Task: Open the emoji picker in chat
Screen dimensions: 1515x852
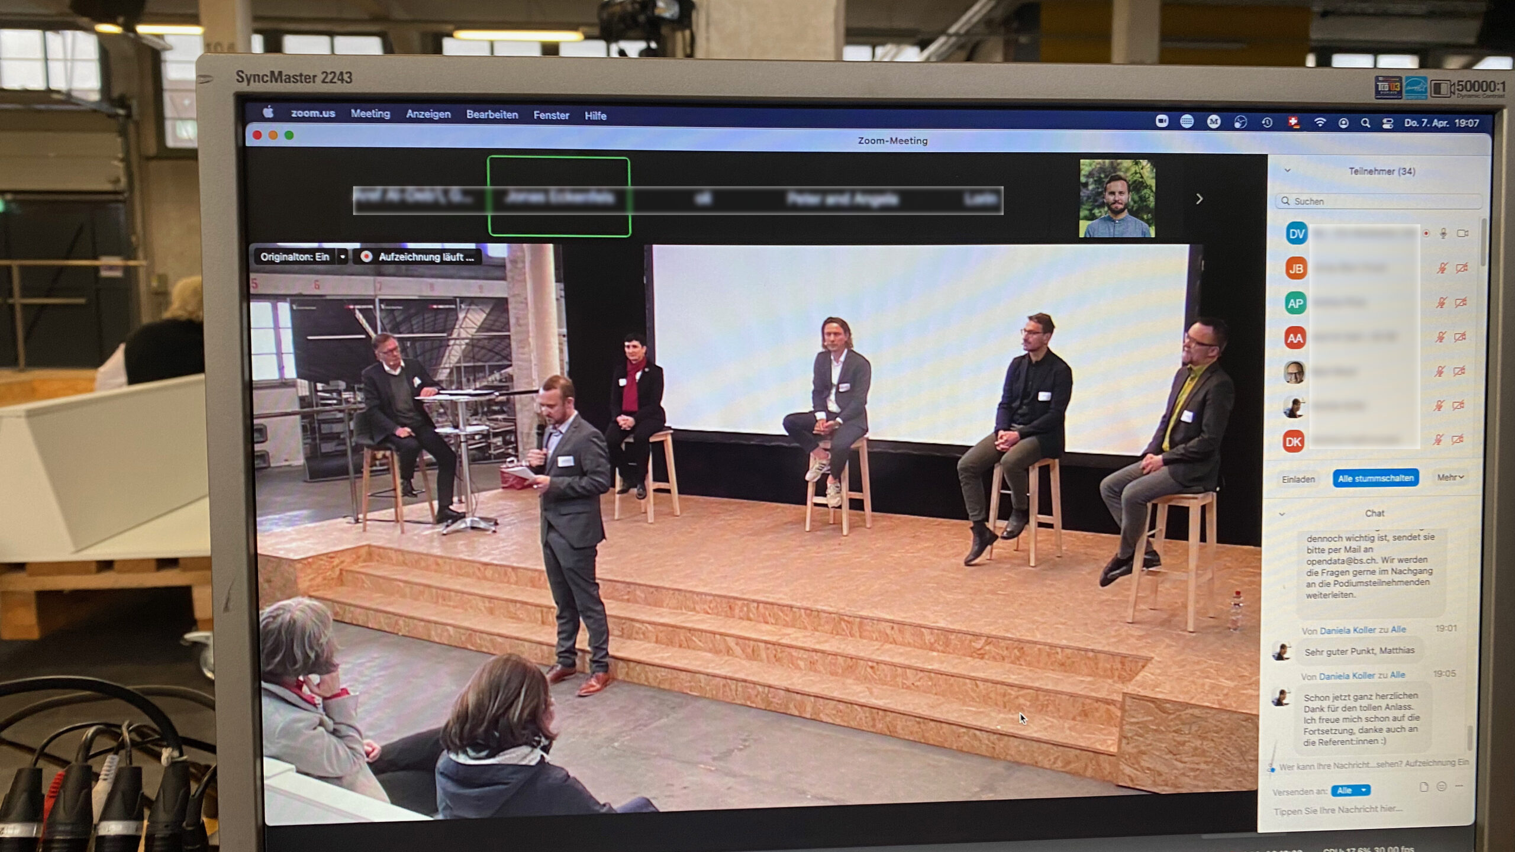Action: click(x=1442, y=786)
